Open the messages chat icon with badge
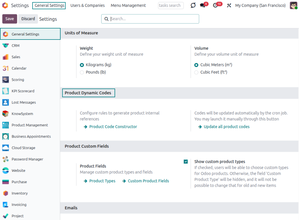The height and width of the screenshot is (220, 299). (x=203, y=6)
